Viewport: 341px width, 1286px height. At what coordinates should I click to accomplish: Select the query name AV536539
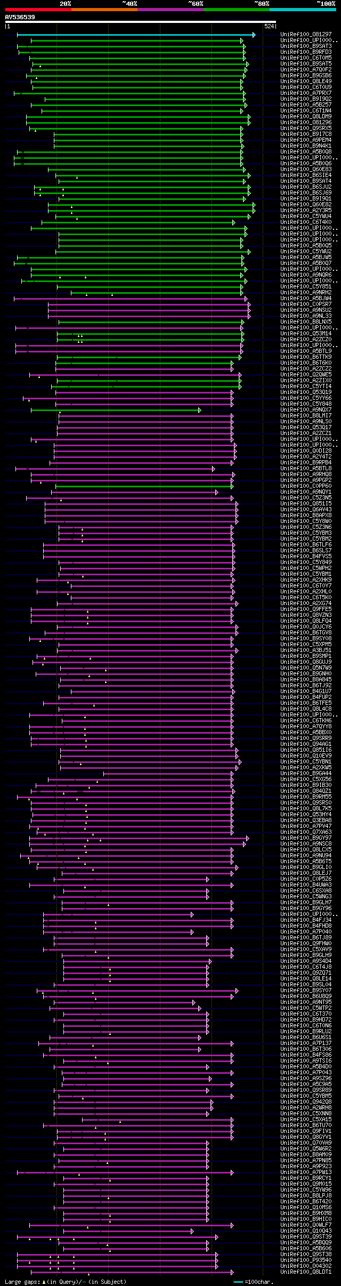tap(20, 17)
